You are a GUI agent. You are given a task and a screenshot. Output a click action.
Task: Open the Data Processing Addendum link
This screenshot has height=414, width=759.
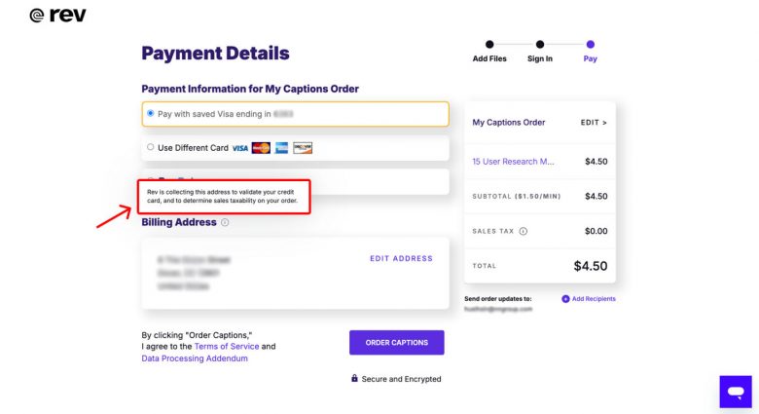(195, 358)
